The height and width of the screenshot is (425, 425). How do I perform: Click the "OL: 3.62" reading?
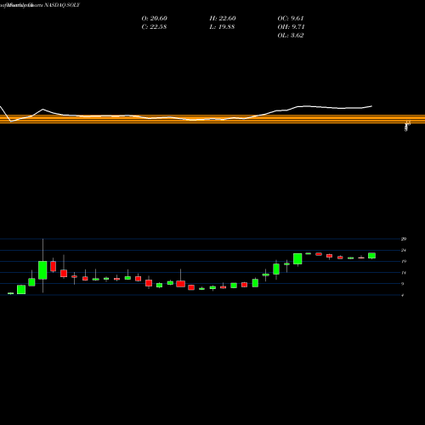(x=291, y=36)
